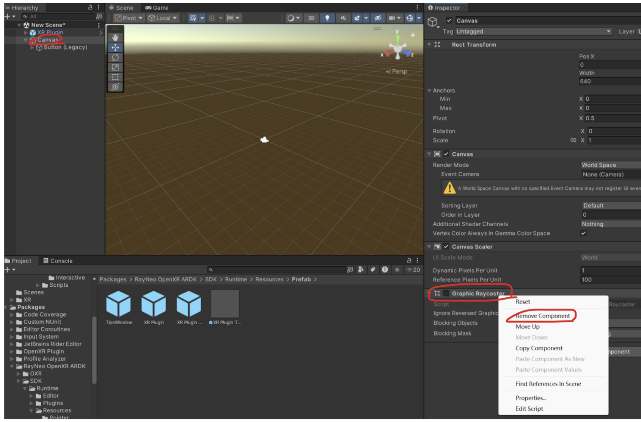Switch to the Game tab
Screen dimensions: 641x422
(157, 8)
